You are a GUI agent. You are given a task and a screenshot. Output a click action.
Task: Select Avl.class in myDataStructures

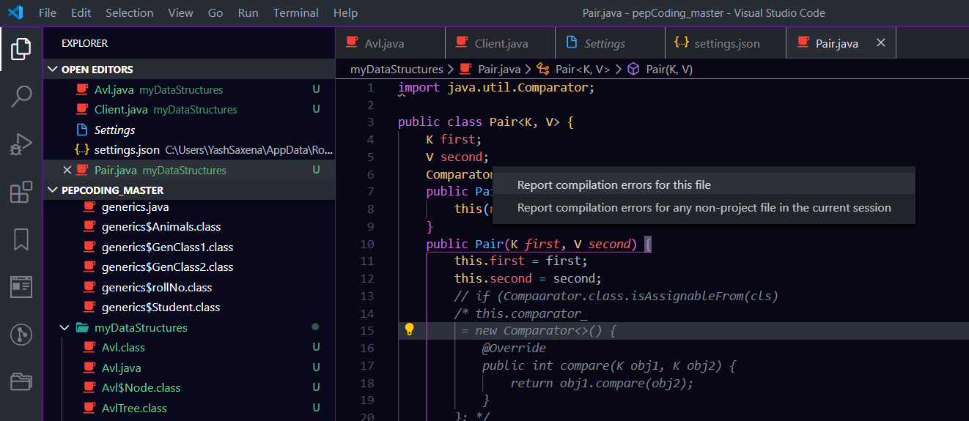coord(189,347)
